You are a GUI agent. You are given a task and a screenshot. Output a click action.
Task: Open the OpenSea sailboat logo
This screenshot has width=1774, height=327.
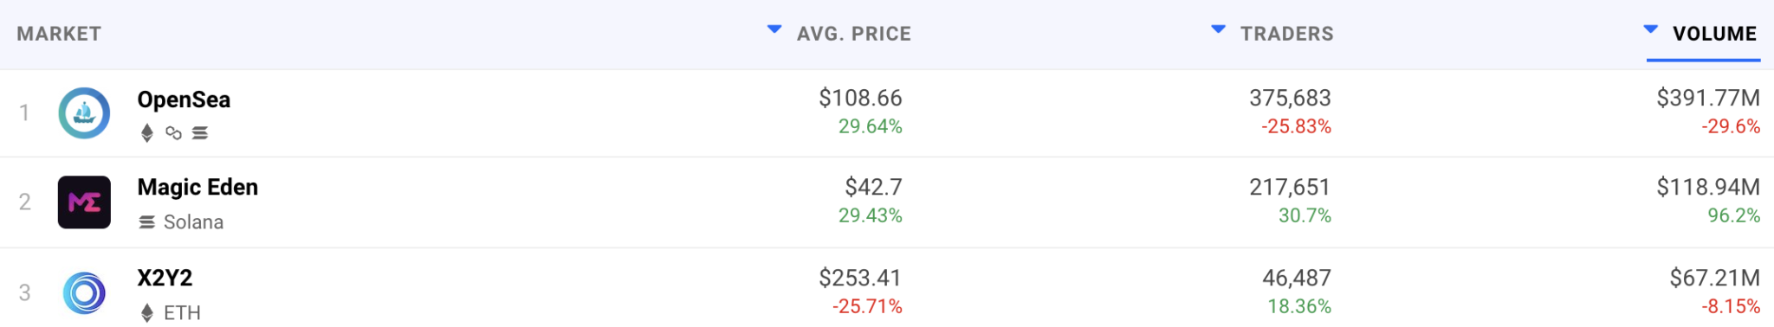(84, 113)
